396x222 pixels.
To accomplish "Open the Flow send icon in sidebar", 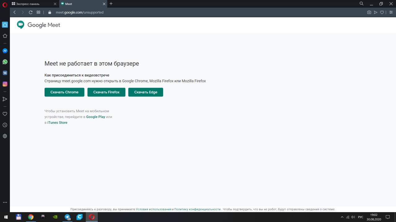I will pyautogui.click(x=5, y=99).
